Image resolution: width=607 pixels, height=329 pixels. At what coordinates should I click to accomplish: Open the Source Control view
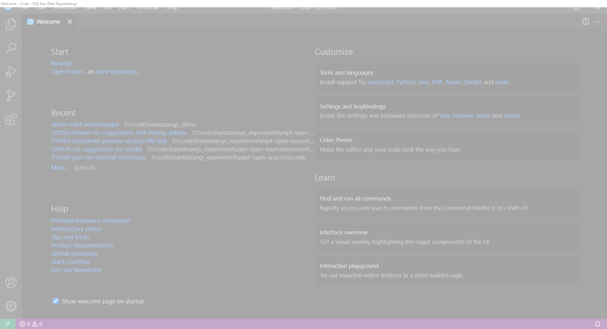pyautogui.click(x=11, y=96)
